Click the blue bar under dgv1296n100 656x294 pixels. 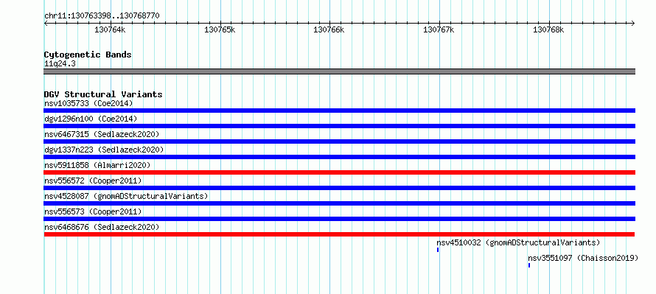(340, 126)
